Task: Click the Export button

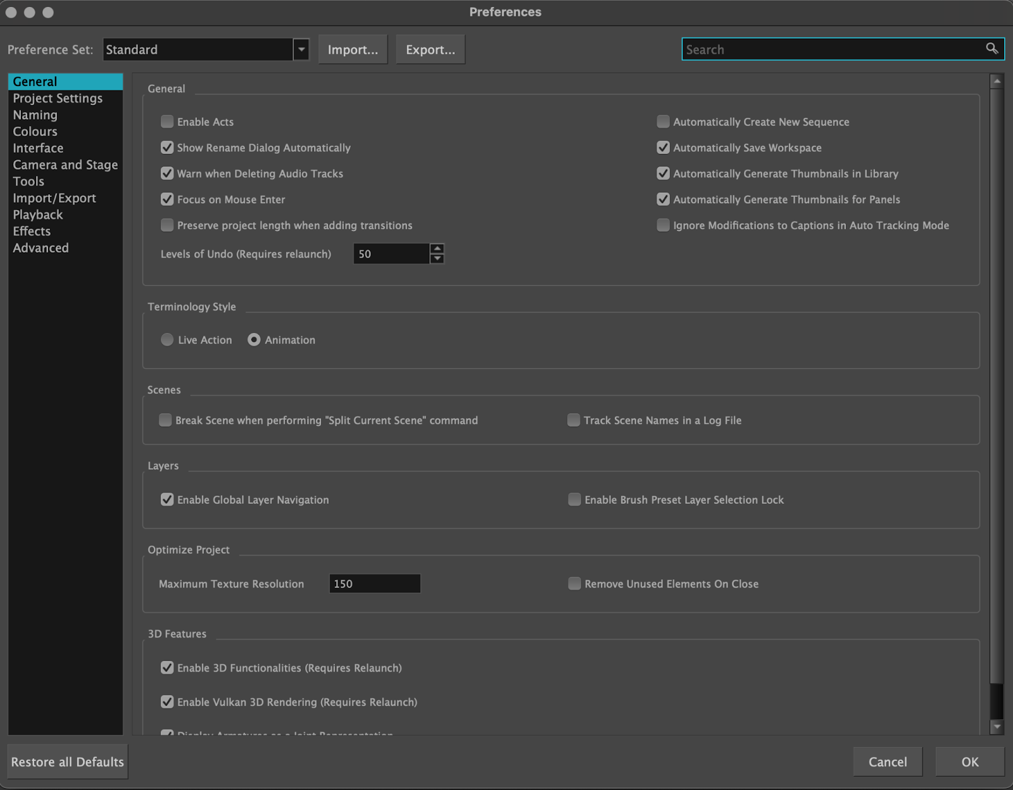Action: [x=430, y=49]
